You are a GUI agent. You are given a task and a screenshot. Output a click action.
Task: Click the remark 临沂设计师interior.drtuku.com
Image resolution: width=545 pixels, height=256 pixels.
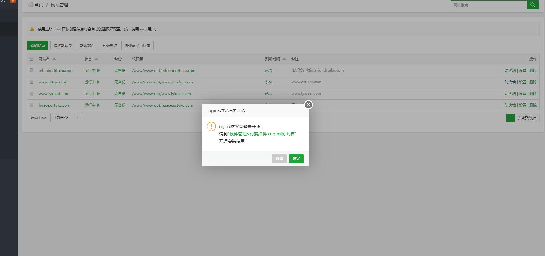click(x=318, y=70)
